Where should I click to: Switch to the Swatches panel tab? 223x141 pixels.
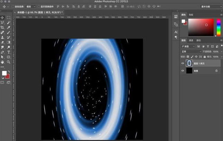tap(191, 15)
